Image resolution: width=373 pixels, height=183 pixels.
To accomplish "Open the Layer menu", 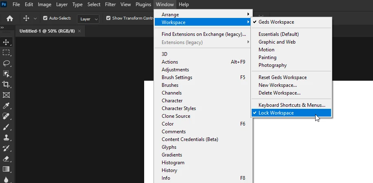I will (x=62, y=4).
